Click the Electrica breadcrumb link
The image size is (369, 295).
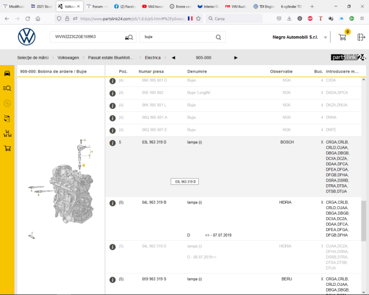[x=152, y=58]
